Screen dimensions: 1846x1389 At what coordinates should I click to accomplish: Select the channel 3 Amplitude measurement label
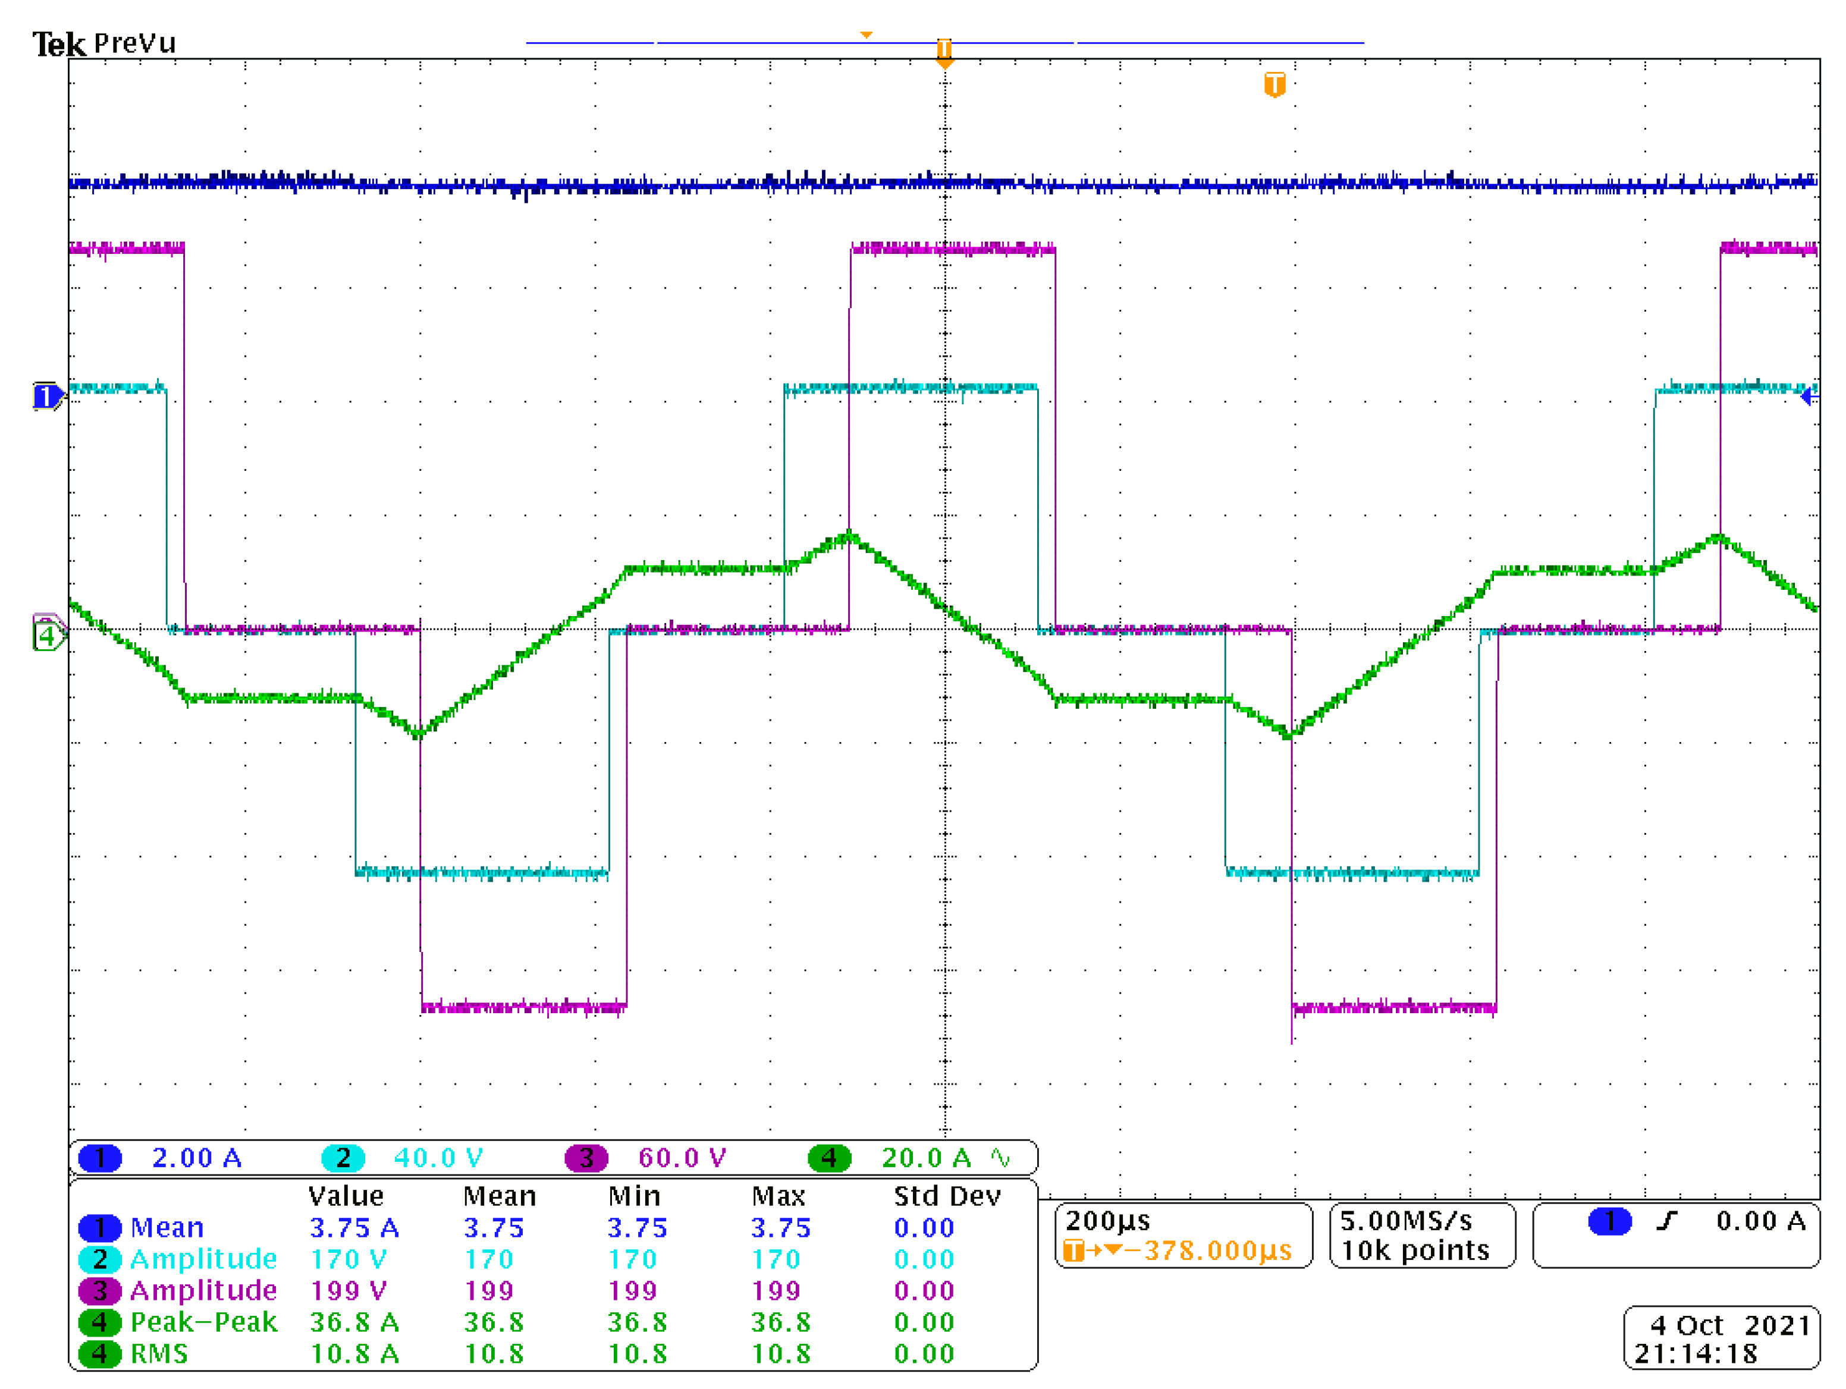point(203,1290)
